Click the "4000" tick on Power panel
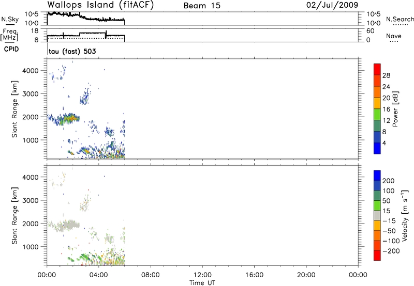 [x=31, y=71]
